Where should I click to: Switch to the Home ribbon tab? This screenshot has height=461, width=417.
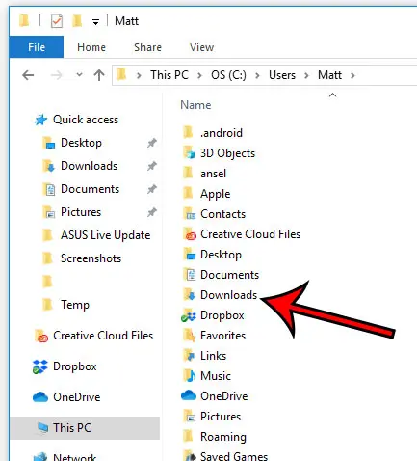[x=91, y=47]
